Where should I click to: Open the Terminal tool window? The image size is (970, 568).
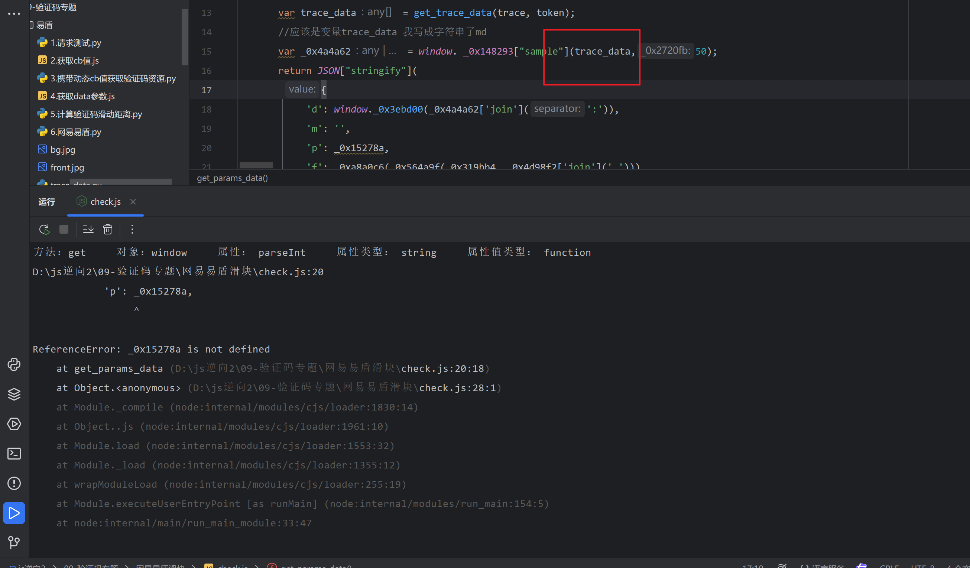pos(14,454)
